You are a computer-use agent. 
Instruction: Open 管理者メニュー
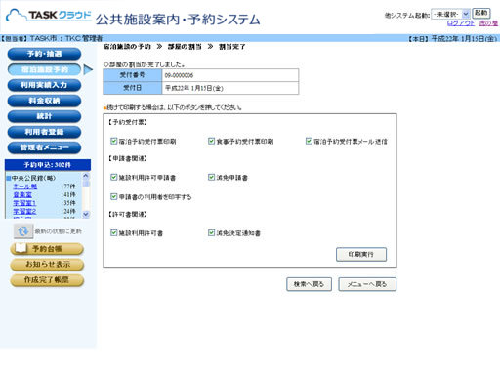point(44,147)
